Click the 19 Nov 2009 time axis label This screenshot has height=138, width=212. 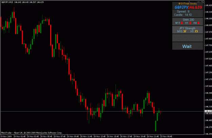tap(6, 137)
